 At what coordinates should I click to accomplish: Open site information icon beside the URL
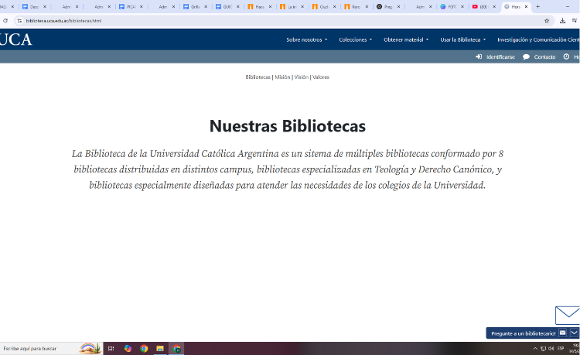19,21
